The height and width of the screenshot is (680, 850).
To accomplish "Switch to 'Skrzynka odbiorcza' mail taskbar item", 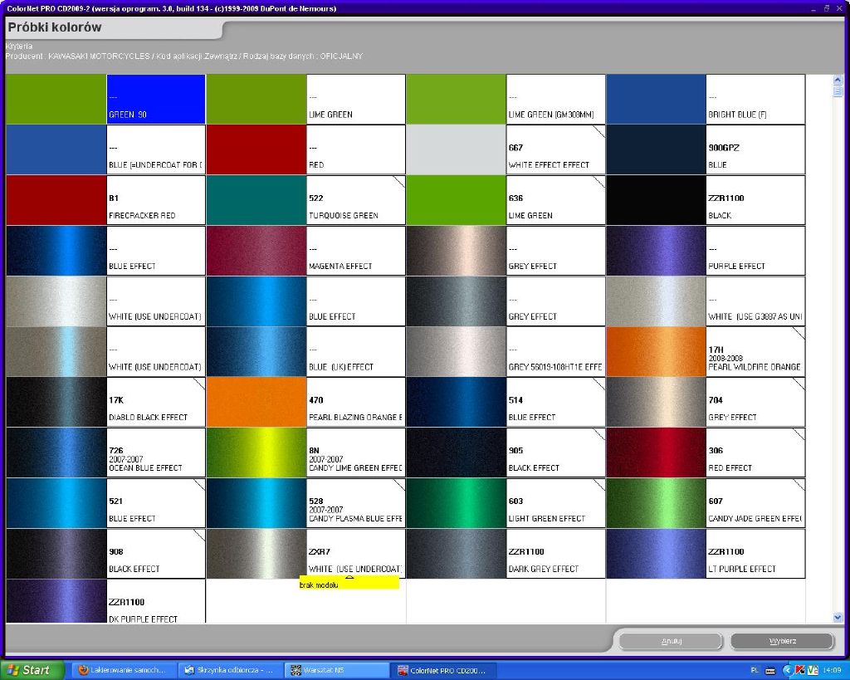I will [229, 670].
